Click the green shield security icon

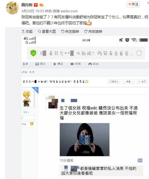(x=33, y=53)
